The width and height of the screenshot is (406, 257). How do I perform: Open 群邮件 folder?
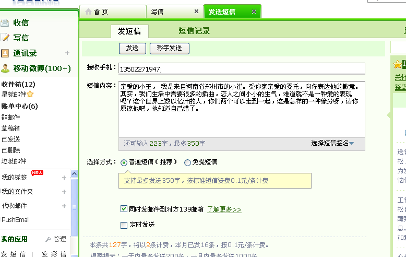10,118
